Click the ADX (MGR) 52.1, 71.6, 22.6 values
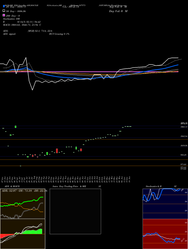 [40, 31]
